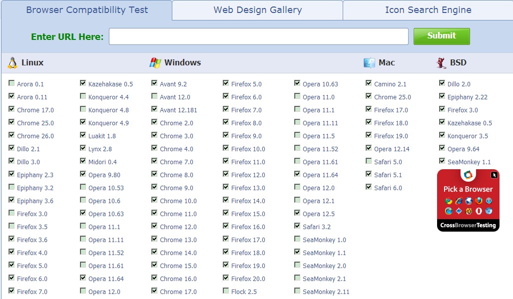Enable the Flock 2.5 checkbox

pyautogui.click(x=226, y=291)
